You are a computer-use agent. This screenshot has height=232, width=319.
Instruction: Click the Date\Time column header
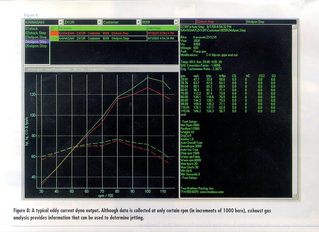click(x=163, y=28)
